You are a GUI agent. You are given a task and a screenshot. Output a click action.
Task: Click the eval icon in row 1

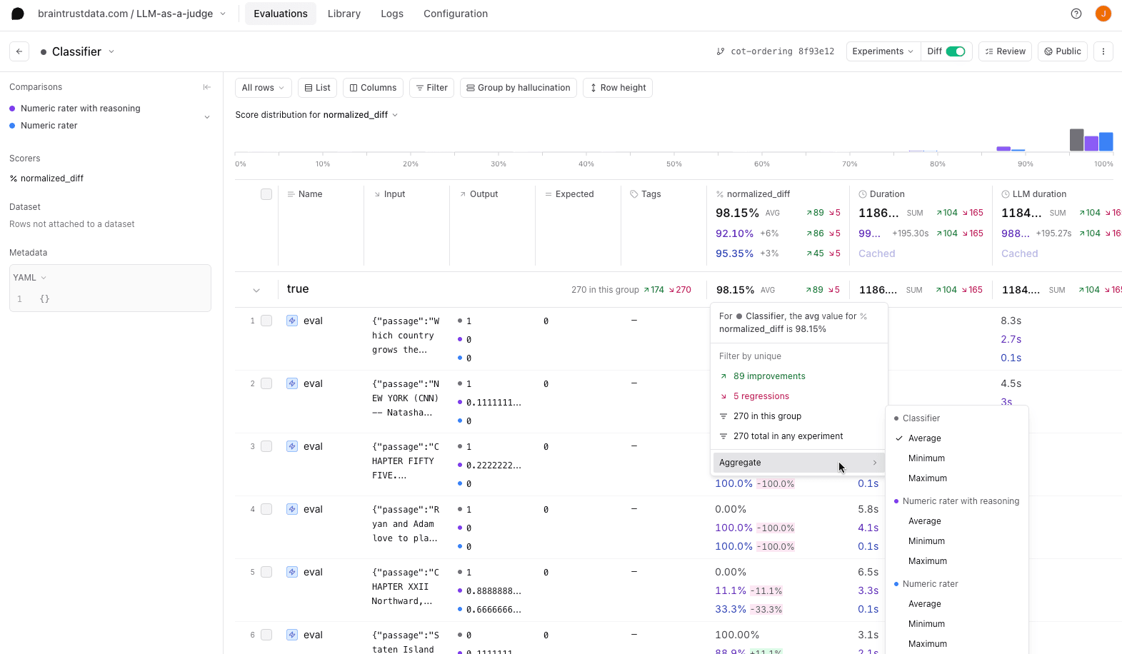pos(292,321)
